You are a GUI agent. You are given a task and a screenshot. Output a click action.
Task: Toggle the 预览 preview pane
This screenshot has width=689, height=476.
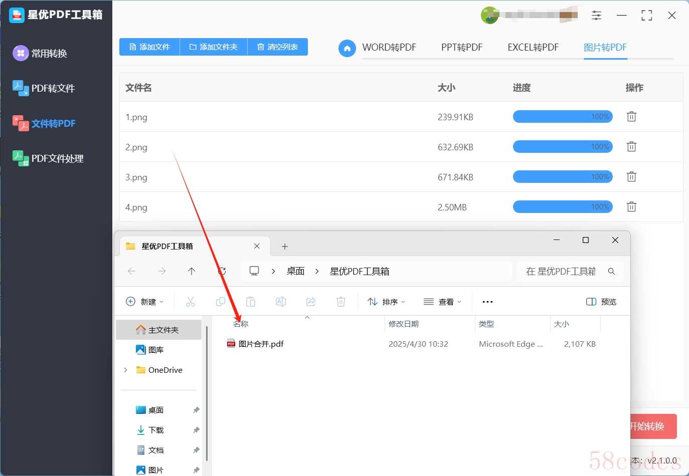(x=601, y=302)
